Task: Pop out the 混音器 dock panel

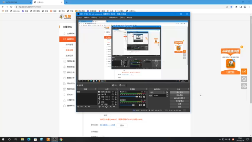Action: [x=146, y=89]
